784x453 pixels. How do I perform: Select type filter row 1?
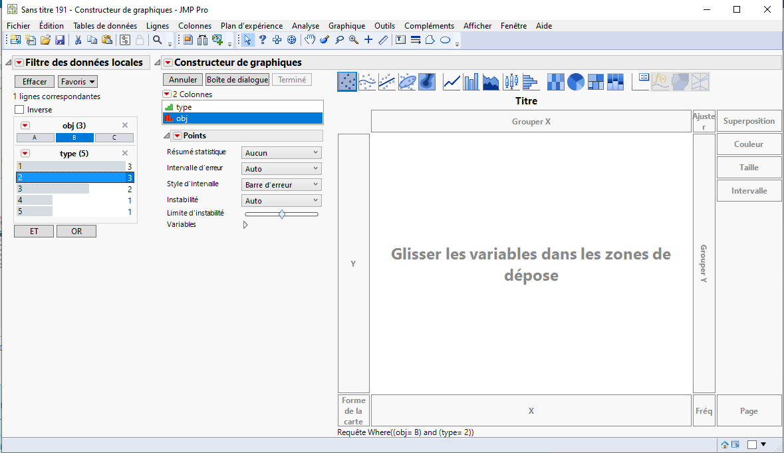pyautogui.click(x=75, y=166)
